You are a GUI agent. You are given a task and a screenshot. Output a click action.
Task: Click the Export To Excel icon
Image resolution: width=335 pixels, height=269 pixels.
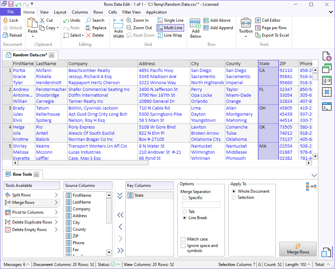(258, 35)
